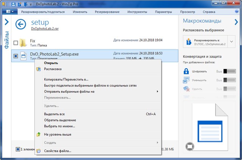
Task: Expand the Файлы side panel chevron
Action: pos(6,22)
